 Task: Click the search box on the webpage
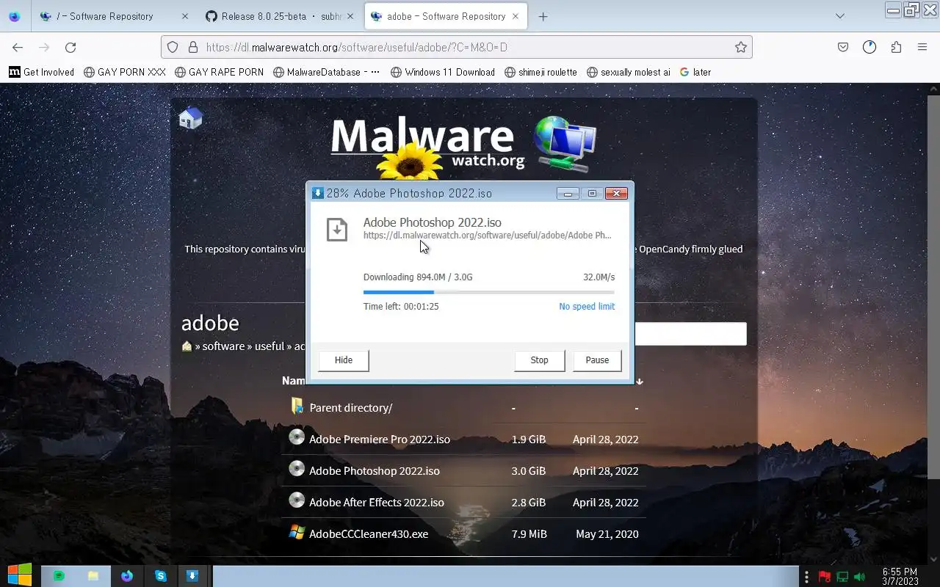coord(690,334)
